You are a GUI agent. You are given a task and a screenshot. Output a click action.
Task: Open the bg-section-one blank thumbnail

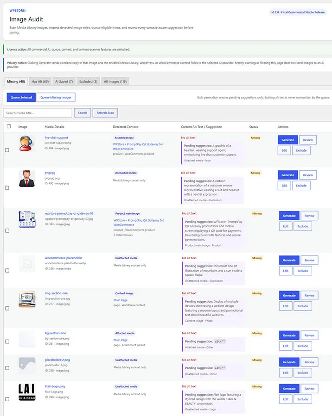click(27, 339)
